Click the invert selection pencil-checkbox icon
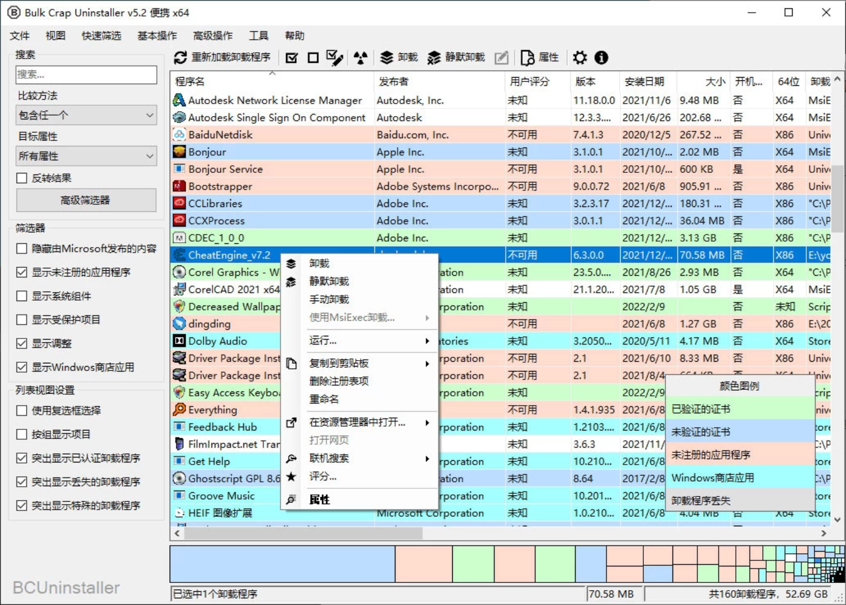Image resolution: width=846 pixels, height=605 pixels. (x=335, y=57)
